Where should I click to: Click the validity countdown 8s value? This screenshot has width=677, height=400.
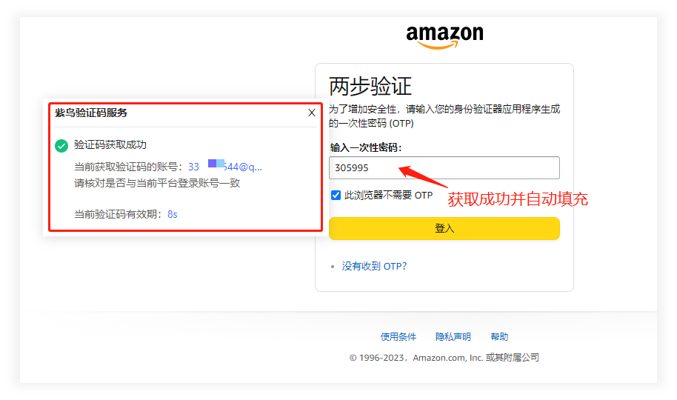click(x=173, y=214)
